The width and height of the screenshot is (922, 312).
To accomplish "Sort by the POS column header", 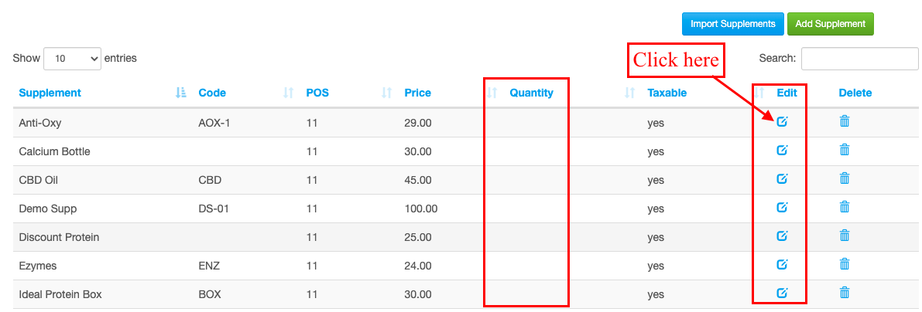I will point(317,93).
